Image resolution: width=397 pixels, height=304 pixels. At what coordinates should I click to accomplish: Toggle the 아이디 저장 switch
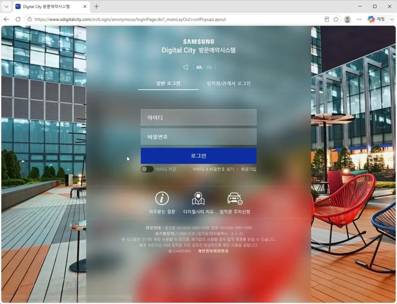pyautogui.click(x=147, y=169)
